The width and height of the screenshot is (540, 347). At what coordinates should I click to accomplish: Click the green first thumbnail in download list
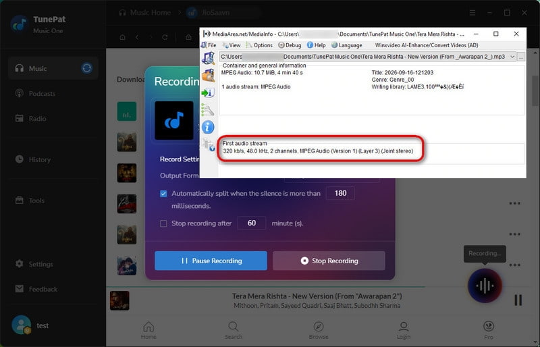pyautogui.click(x=127, y=111)
